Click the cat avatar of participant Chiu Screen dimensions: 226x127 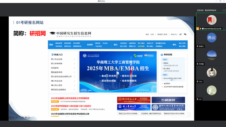211,73
